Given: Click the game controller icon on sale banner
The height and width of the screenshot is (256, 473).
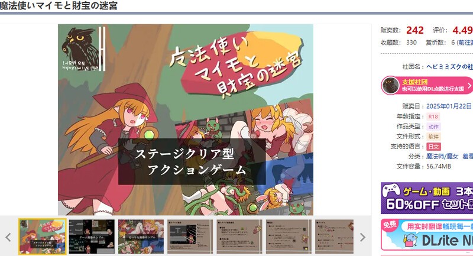Looking at the screenshot, I should click(x=392, y=192).
